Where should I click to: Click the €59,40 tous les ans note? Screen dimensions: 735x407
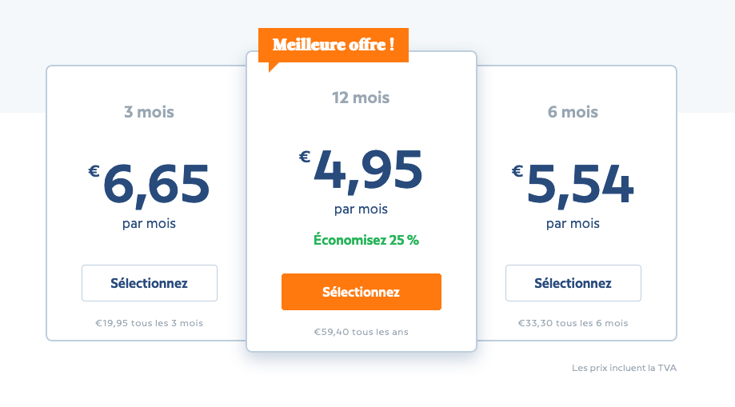click(x=361, y=332)
